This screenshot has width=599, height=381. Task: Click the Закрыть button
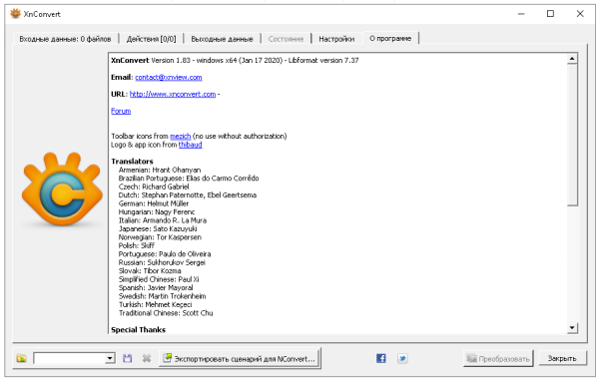[x=562, y=358]
